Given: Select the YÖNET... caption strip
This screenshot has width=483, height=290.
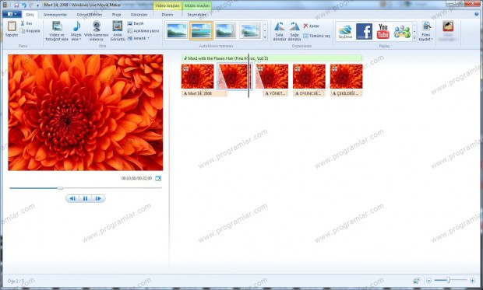Looking at the screenshot, I should point(275,93).
